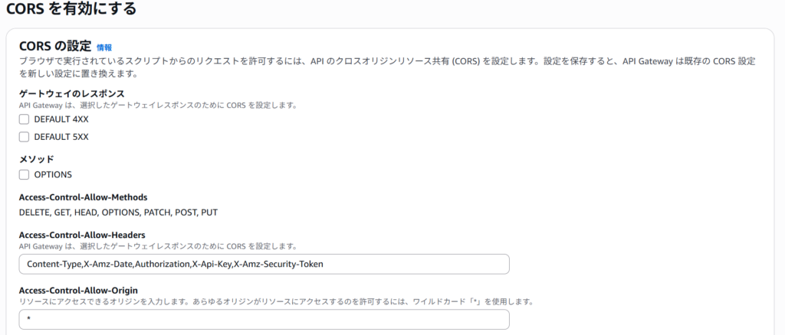The height and width of the screenshot is (335, 785).
Task: Open the 情報 link beside CORS の設定
Action: pyautogui.click(x=104, y=47)
